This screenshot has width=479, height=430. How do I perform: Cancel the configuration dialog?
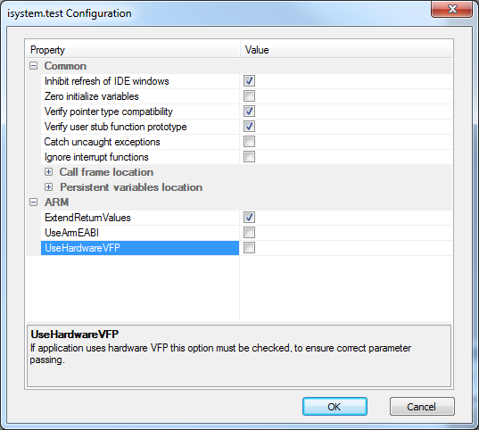click(x=422, y=407)
